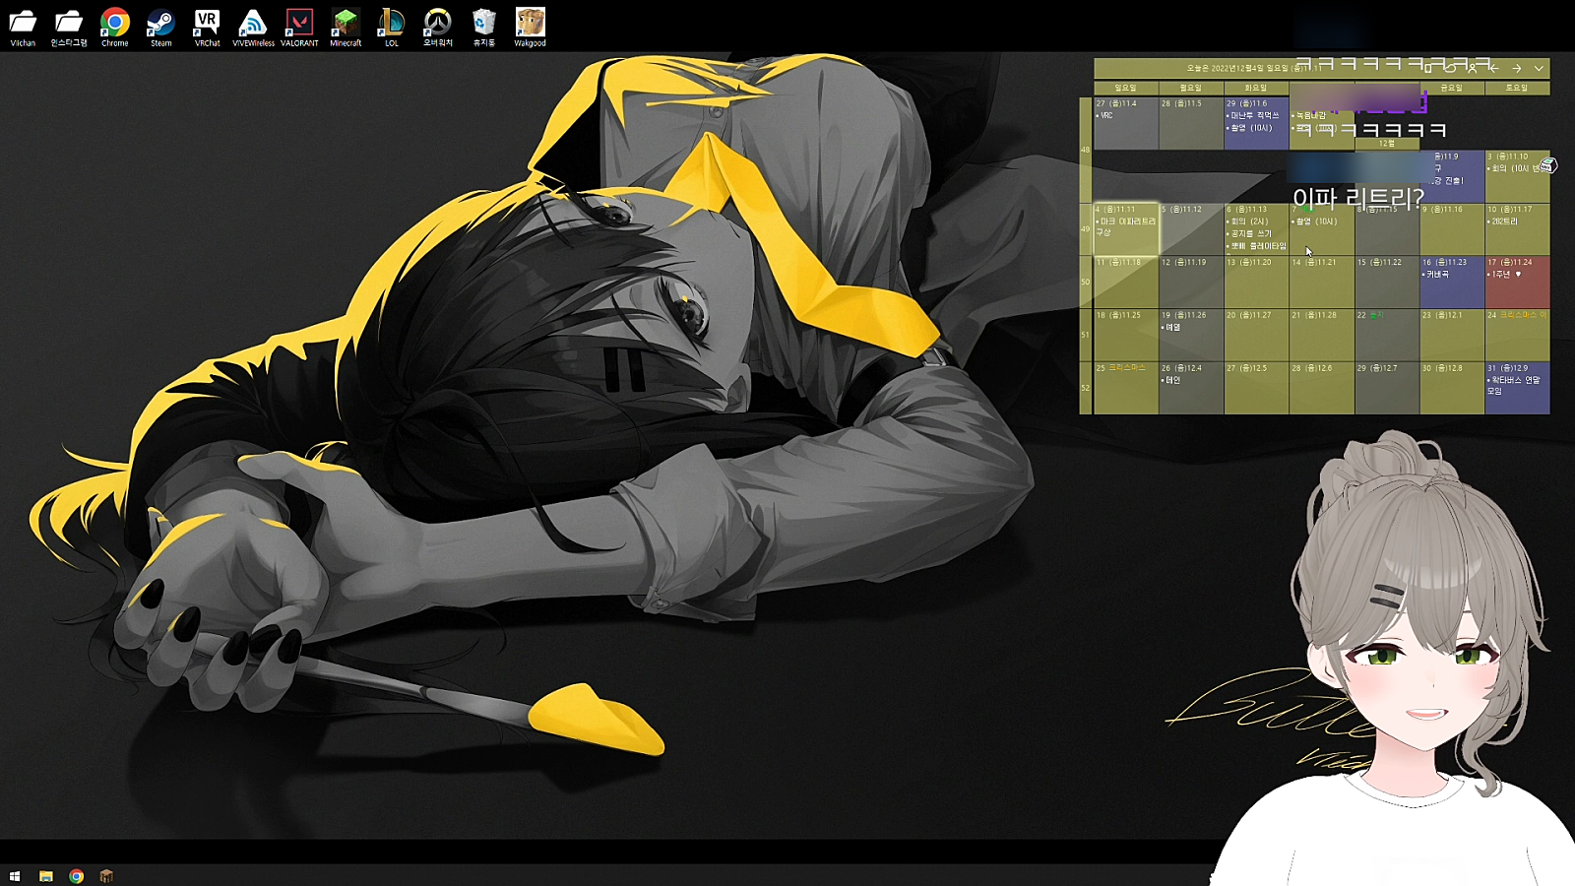
Task: Open the 인스타그램 folder on the desktop
Action: tap(69, 27)
